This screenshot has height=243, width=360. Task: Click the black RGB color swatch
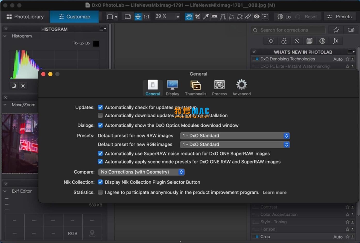coord(96,44)
